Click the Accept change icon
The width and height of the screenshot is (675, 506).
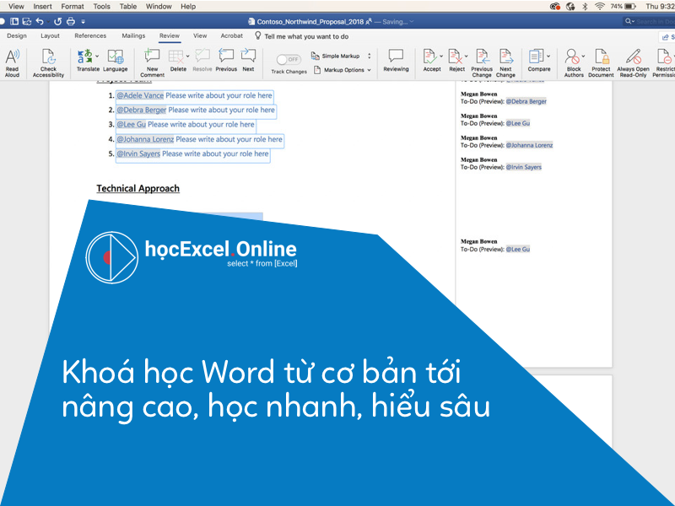pyautogui.click(x=430, y=57)
